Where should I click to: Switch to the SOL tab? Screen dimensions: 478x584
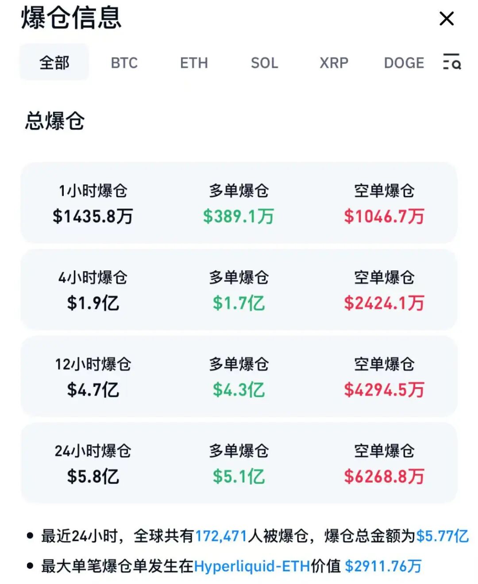[x=264, y=63]
